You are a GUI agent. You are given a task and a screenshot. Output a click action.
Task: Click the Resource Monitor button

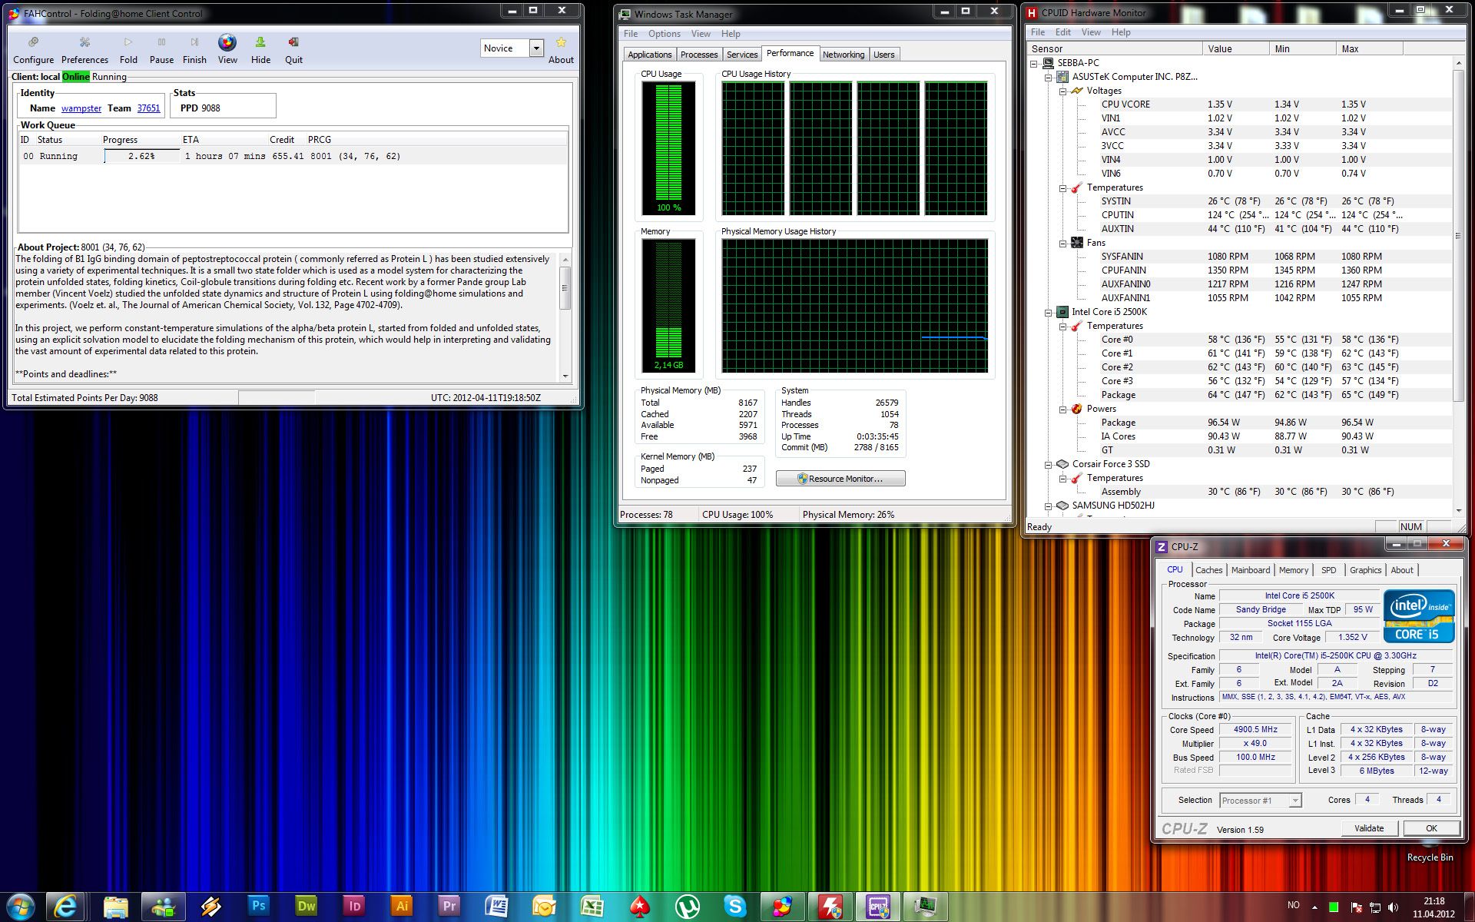coord(840,479)
